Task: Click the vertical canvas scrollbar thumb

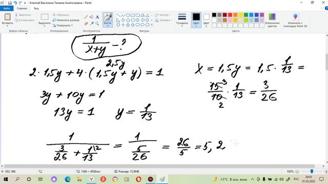Action: [326, 62]
